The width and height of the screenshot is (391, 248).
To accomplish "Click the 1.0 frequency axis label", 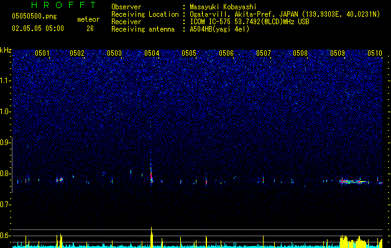I will (x=6, y=112).
